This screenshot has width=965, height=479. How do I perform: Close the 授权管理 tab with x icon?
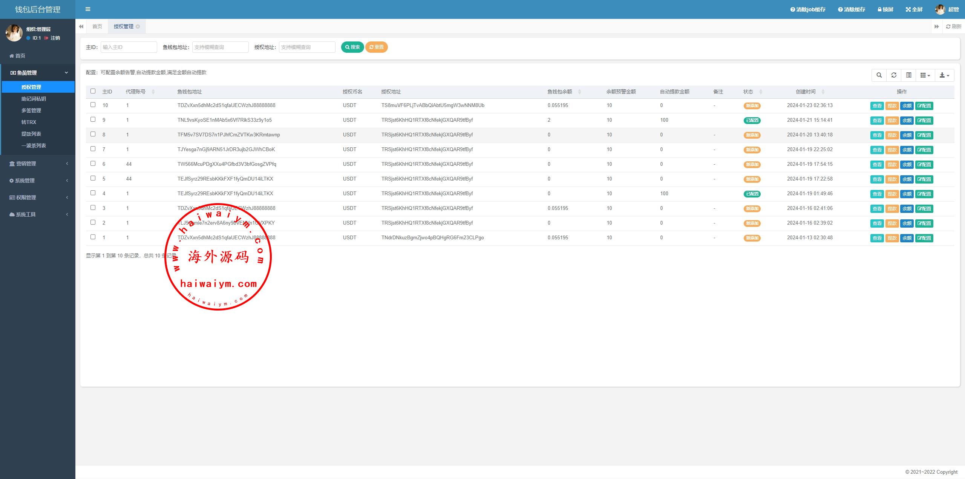138,26
